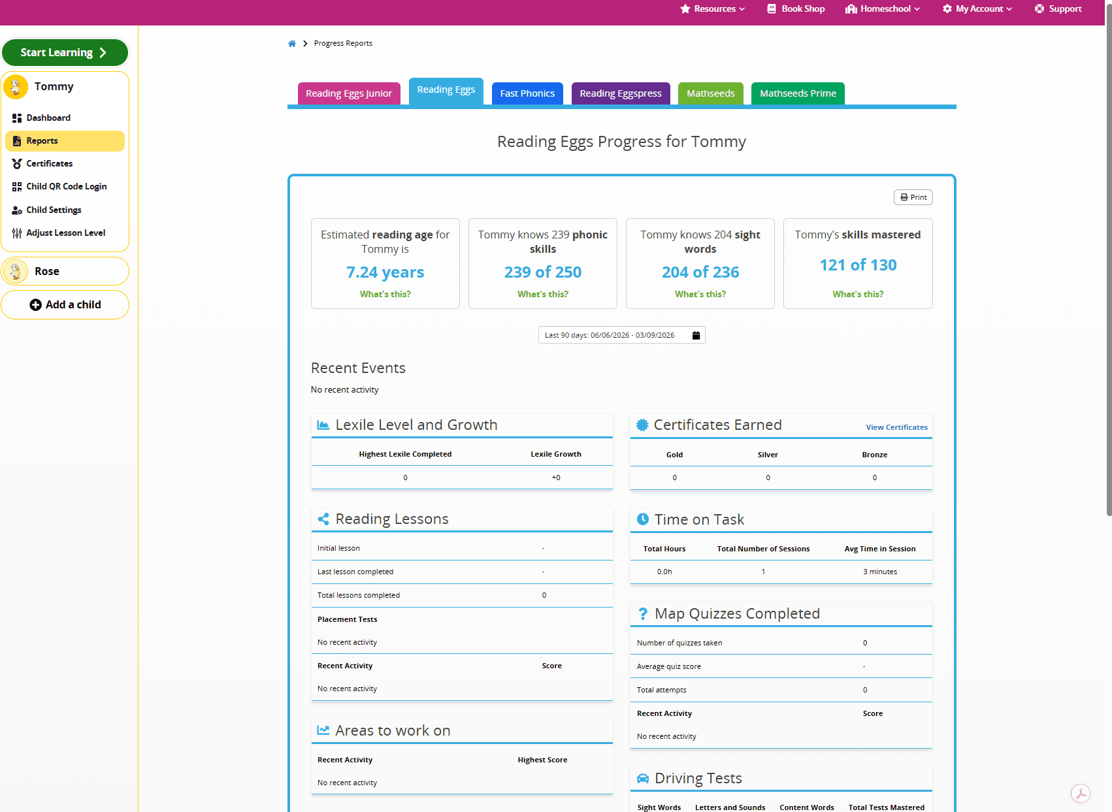
Task: Click the Book Shop book icon
Action: (x=772, y=9)
